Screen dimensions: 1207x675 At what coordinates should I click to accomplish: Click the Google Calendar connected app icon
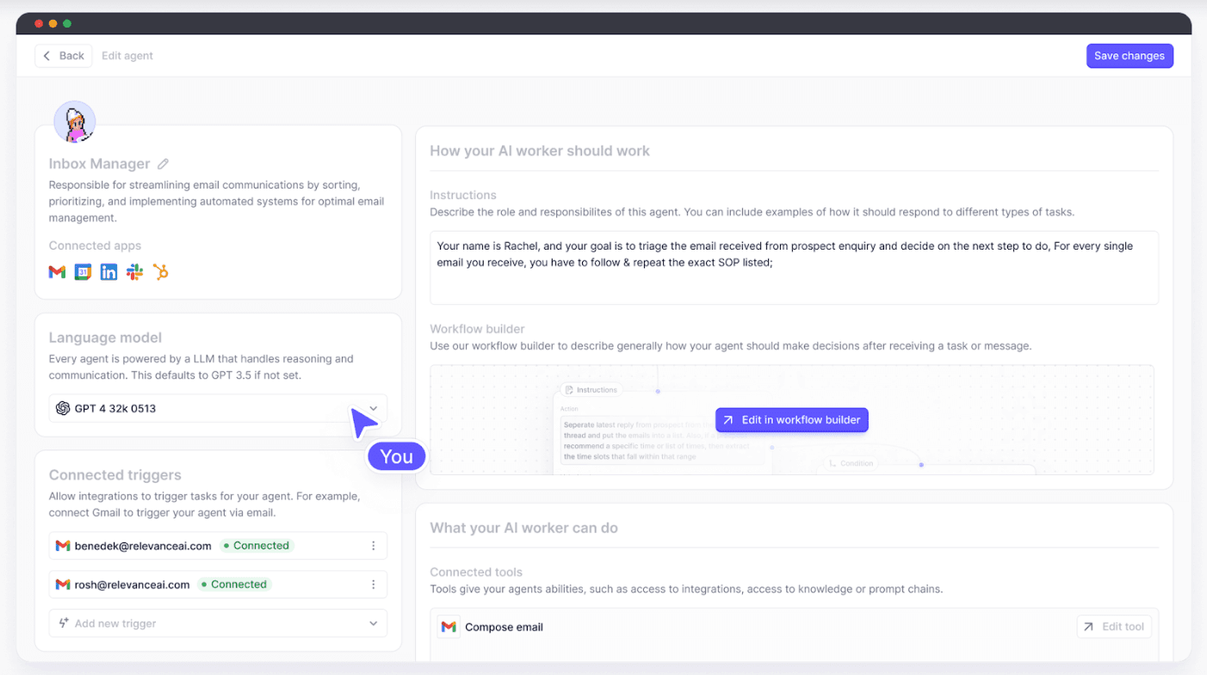pyautogui.click(x=83, y=272)
